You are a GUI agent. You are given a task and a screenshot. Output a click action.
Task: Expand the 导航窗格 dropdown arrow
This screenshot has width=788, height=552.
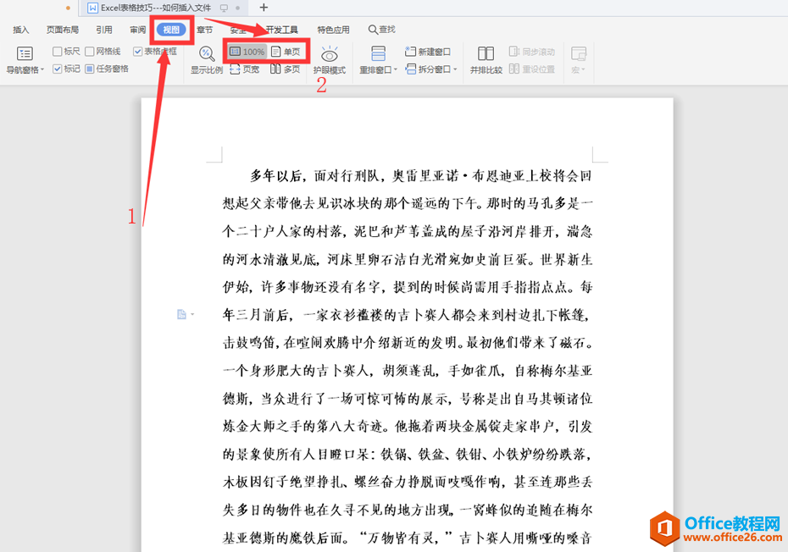[x=42, y=69]
